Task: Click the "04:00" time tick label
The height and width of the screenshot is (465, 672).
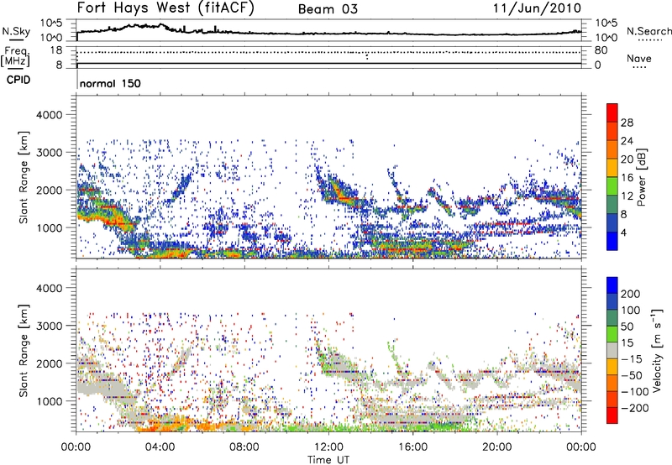Action: [x=160, y=447]
